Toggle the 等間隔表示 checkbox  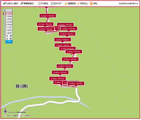22,3
